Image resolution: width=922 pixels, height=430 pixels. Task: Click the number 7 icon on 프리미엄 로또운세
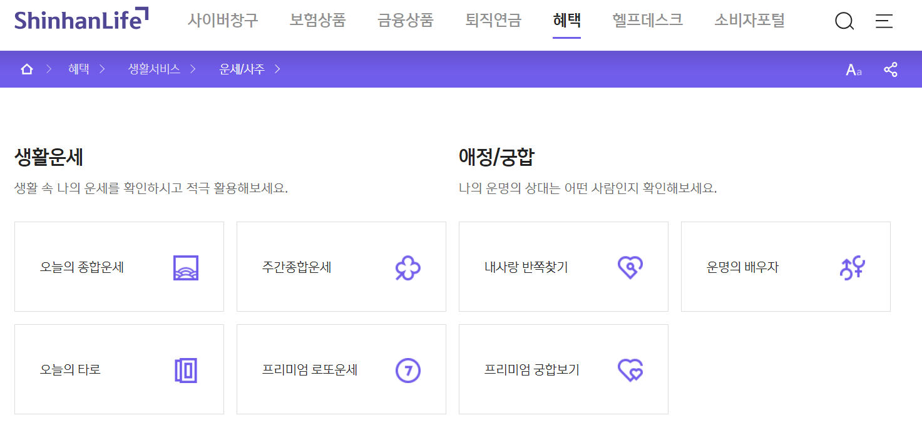click(x=407, y=370)
